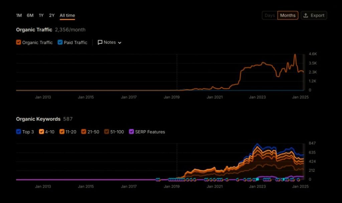The width and height of the screenshot is (342, 203).
Task: Toggle the 4-10 position checkbox
Action: [x=41, y=132]
